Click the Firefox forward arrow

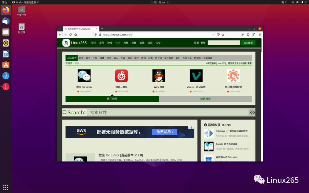coord(66,35)
